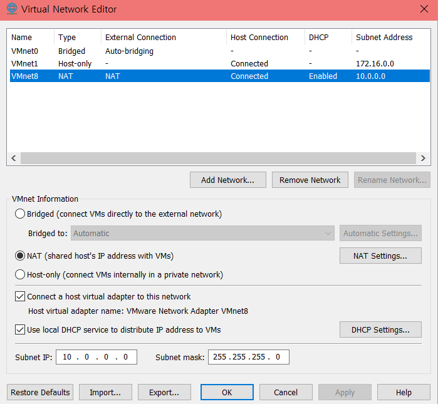438x404 pixels.
Task: Click Restore Defaults button
Action: point(40,392)
